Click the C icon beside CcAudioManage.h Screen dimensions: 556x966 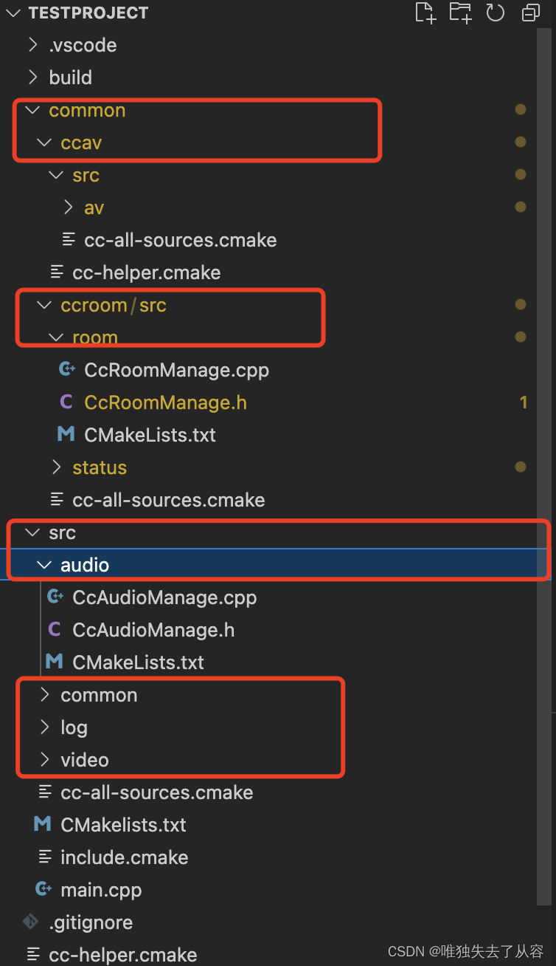[x=55, y=629]
